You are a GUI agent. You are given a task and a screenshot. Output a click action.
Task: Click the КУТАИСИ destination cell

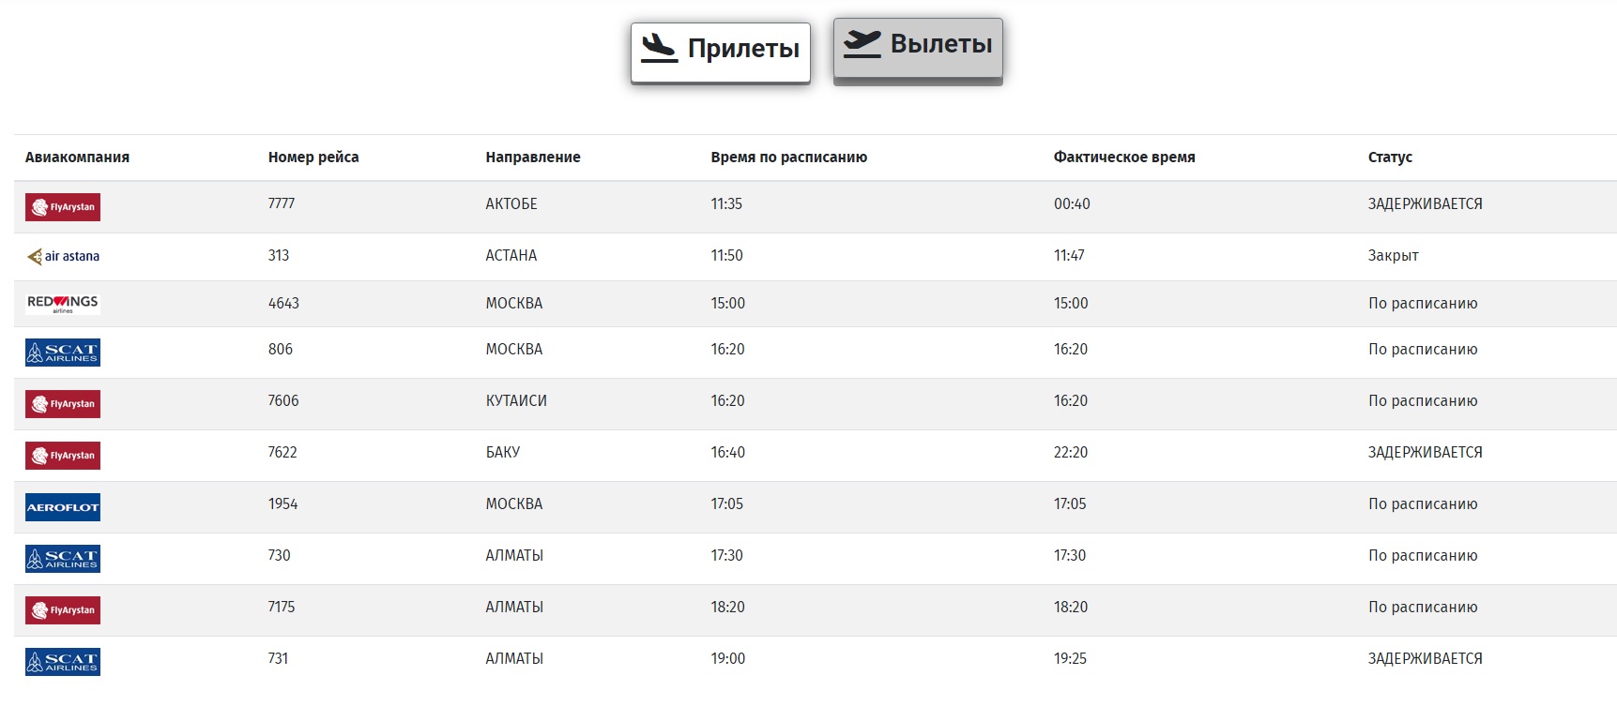516,401
